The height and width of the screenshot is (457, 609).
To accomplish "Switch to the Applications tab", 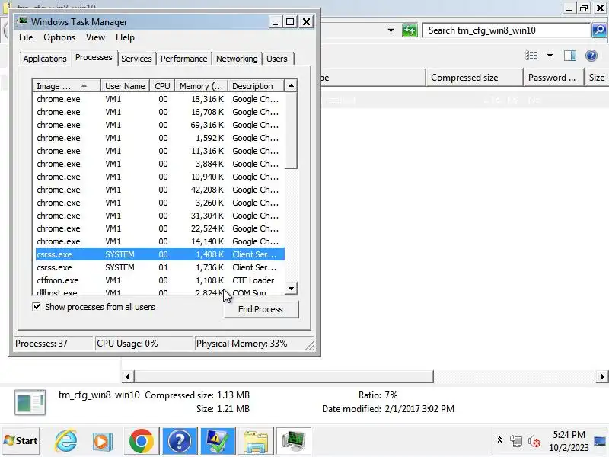I will point(45,59).
